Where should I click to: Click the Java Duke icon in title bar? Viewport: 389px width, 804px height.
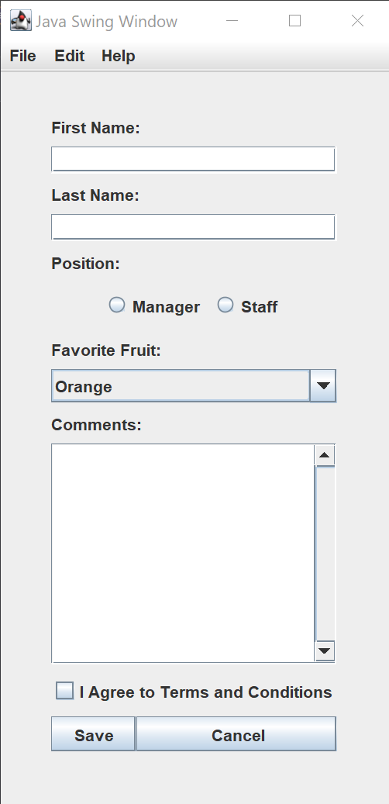pyautogui.click(x=20, y=21)
